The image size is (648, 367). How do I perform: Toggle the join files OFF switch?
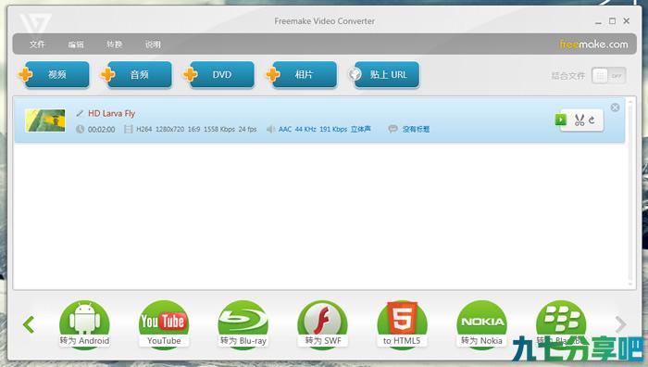coord(608,76)
